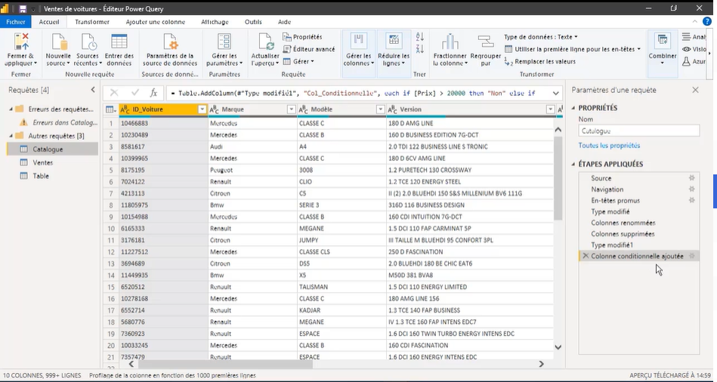Viewport: 717px width, 382px height.
Task: Click Entrer des données icon
Action: 119,42
